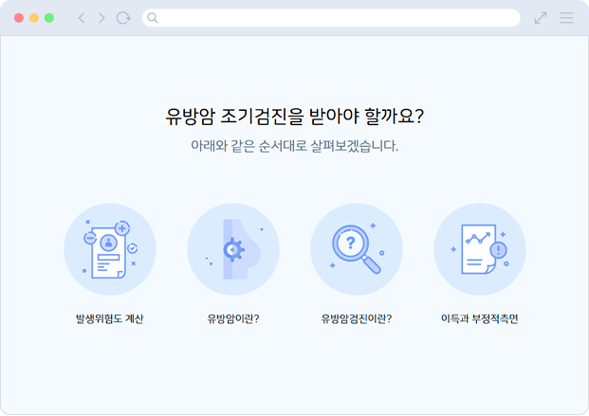Minimize the window with the yellow button
Image resolution: width=589 pixels, height=416 pixels.
(x=34, y=18)
